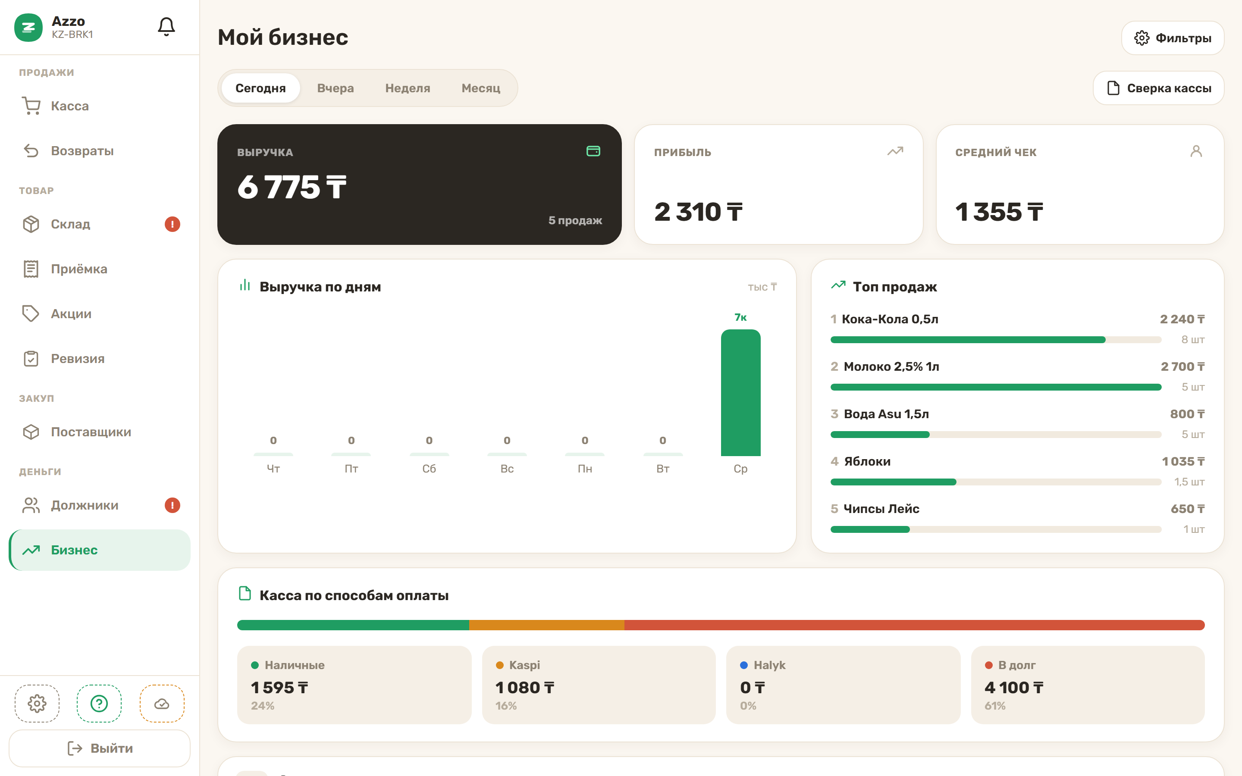1242x776 pixels.
Task: Switch to Сегодня period tab
Action: point(261,88)
